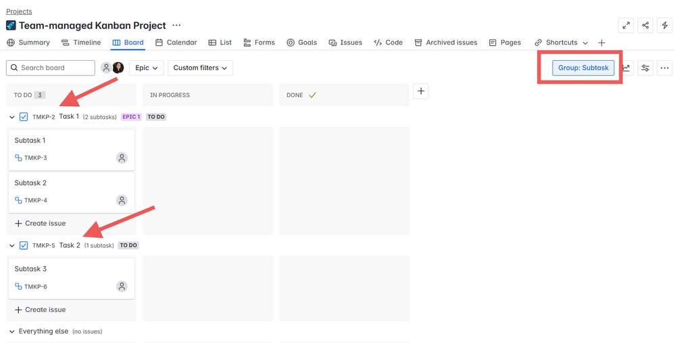Open the Calendar tab
This screenshot has height=343, width=675.
click(x=176, y=43)
